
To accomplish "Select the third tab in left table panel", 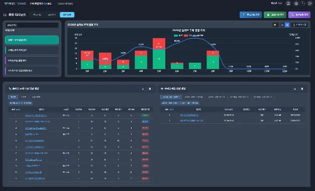I will [x=36, y=97].
